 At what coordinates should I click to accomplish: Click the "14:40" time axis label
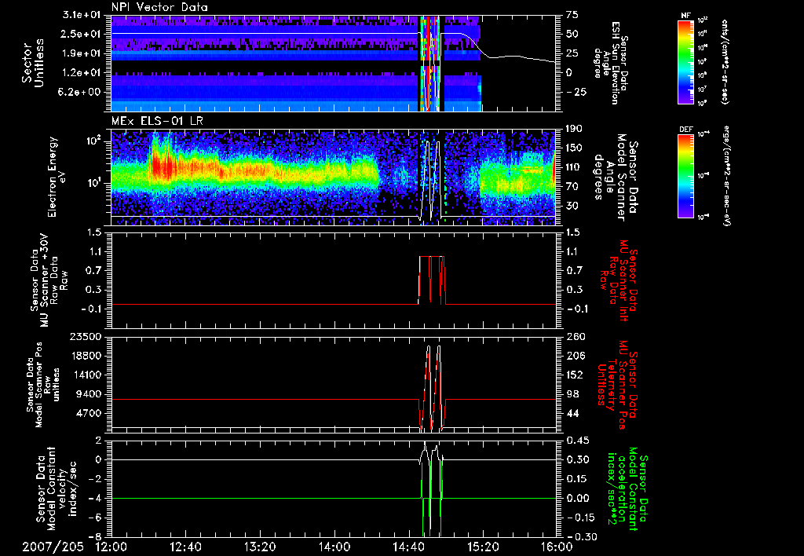[x=408, y=547]
